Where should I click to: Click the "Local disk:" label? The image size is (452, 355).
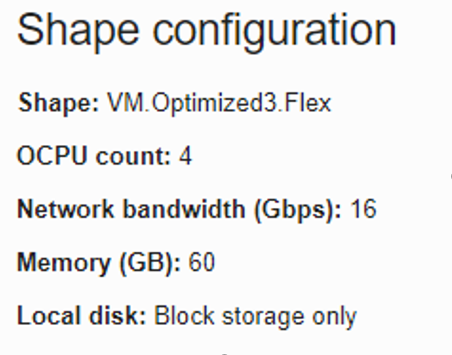(82, 316)
